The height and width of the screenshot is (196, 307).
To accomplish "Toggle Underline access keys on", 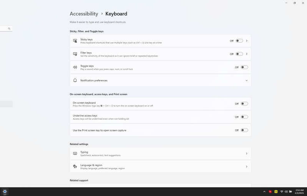I will point(244,117).
